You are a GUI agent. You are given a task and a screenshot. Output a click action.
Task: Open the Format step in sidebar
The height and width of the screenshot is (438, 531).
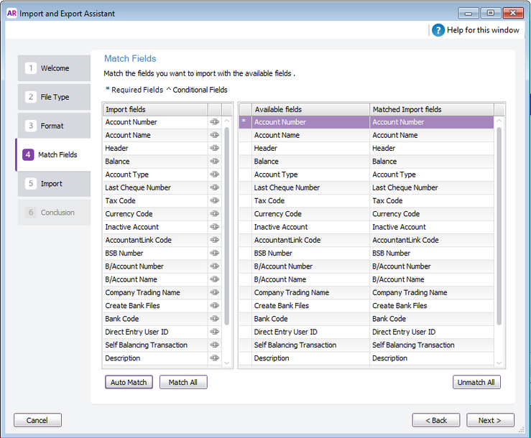coord(54,126)
